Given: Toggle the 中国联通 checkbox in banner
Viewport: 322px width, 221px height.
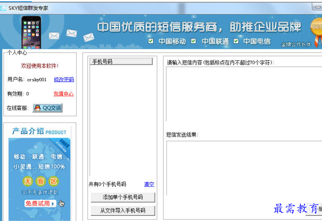Looking at the screenshot, I should 193,41.
